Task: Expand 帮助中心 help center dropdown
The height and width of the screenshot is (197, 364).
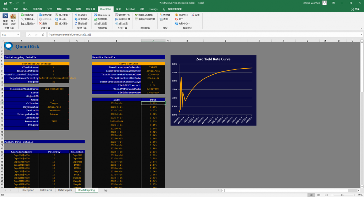Action: (189, 23)
